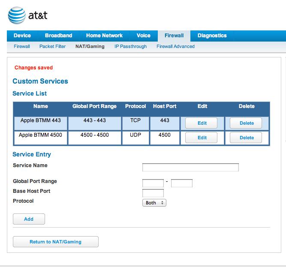Open Firewall Advanced settings
Image resolution: width=286 pixels, height=267 pixels.
175,46
